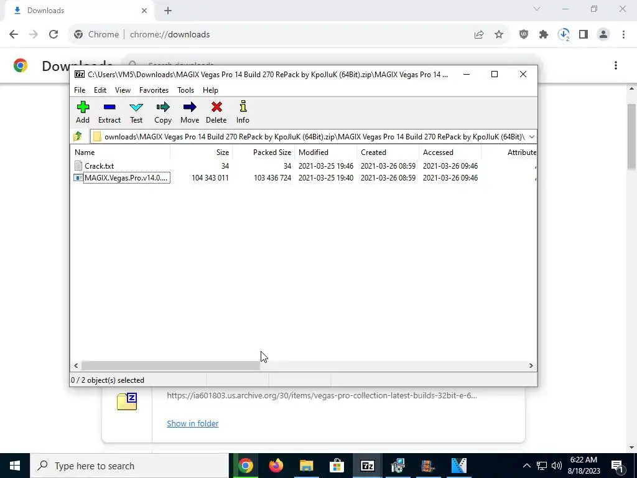Open File Explorer from the taskbar
This screenshot has height=478, width=637.
(x=306, y=466)
